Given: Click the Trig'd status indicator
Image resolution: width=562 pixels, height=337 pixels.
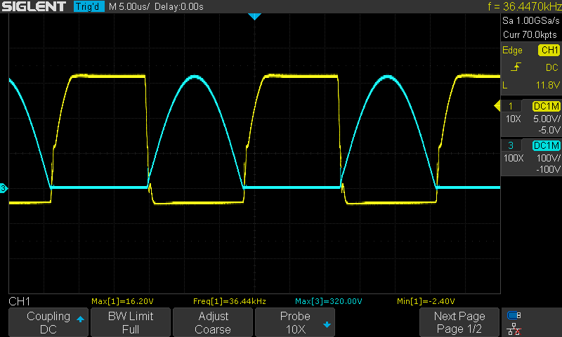Looking at the screenshot, I should tap(89, 6).
